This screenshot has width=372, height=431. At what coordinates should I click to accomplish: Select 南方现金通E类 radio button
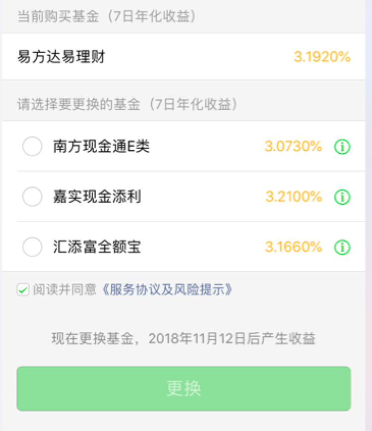32,146
